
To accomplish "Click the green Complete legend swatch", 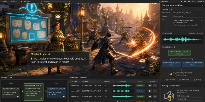I will [x=167, y=80].
